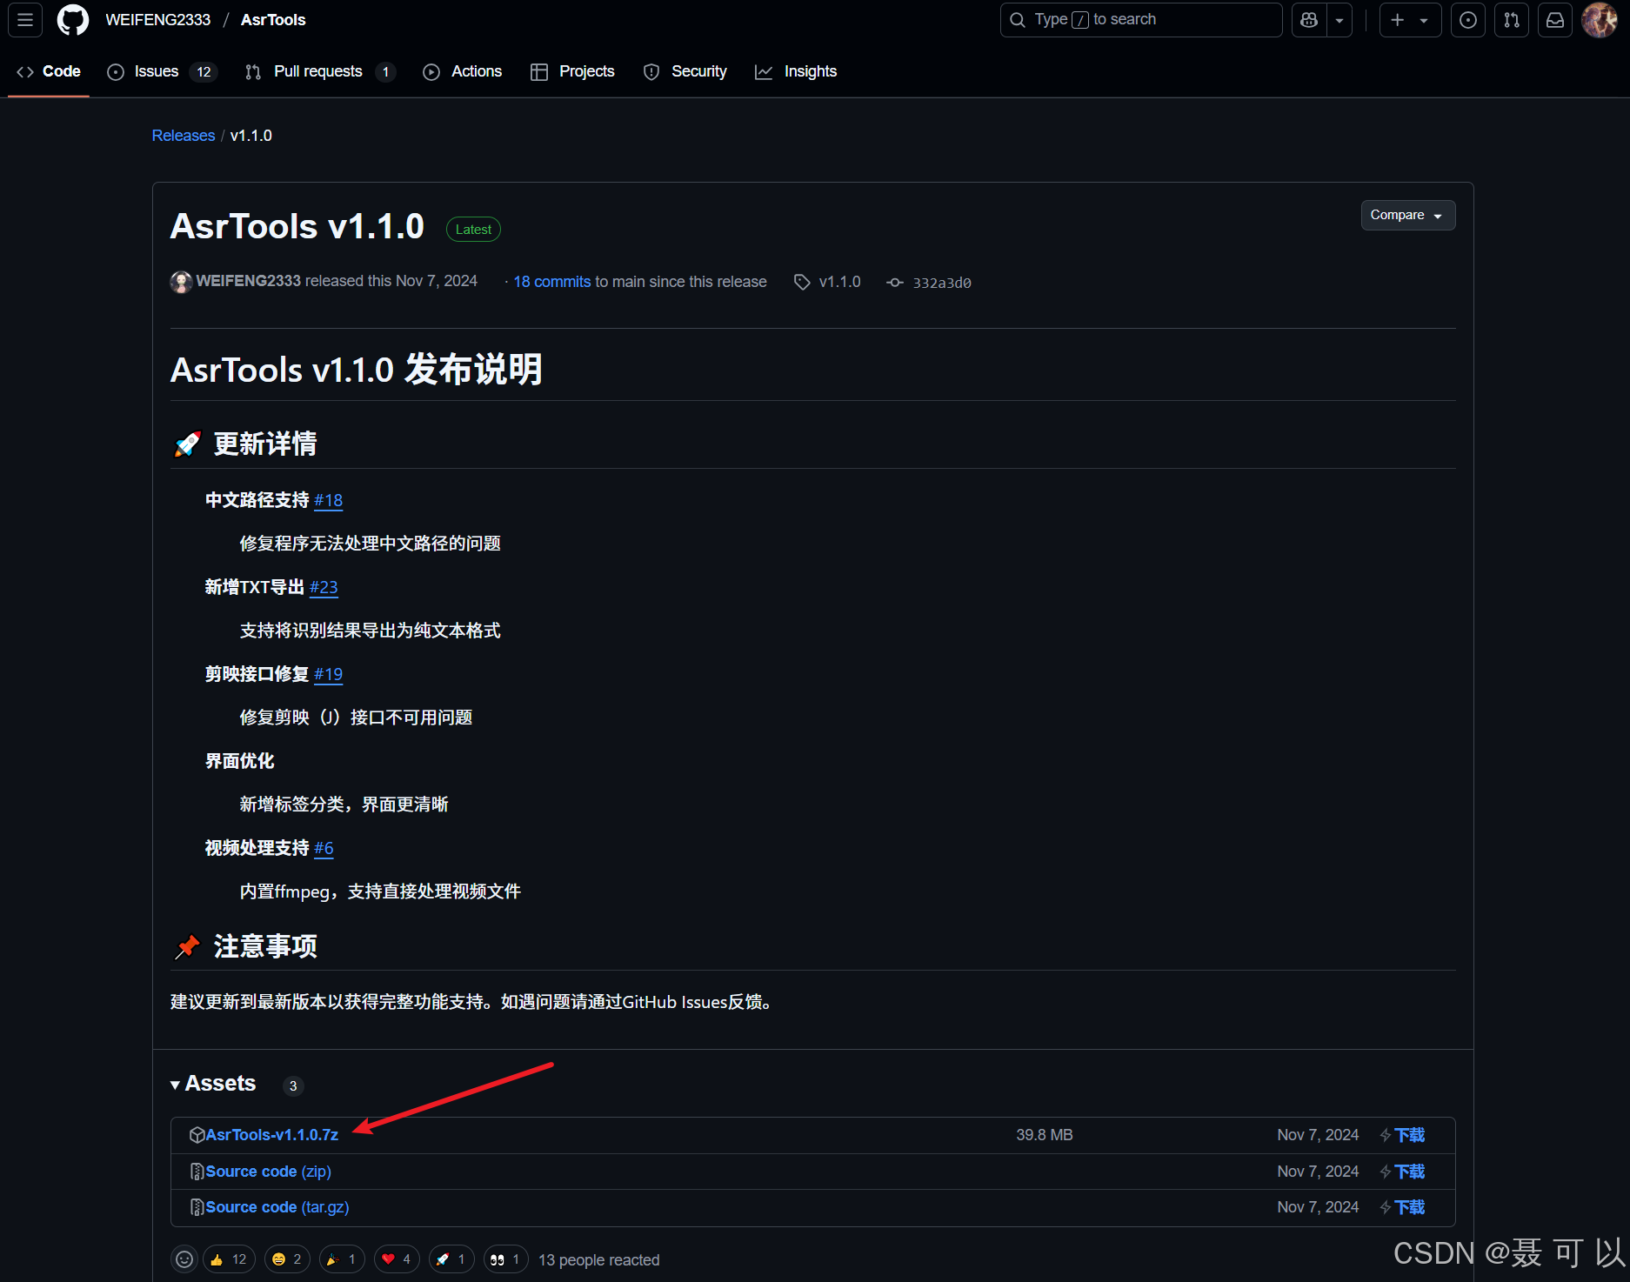The image size is (1630, 1282).
Task: Open the 18 commits link
Action: 552,282
